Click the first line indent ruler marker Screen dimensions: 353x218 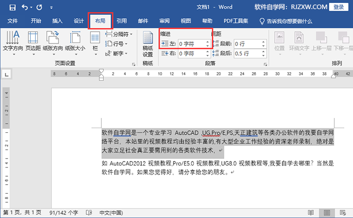101,71
